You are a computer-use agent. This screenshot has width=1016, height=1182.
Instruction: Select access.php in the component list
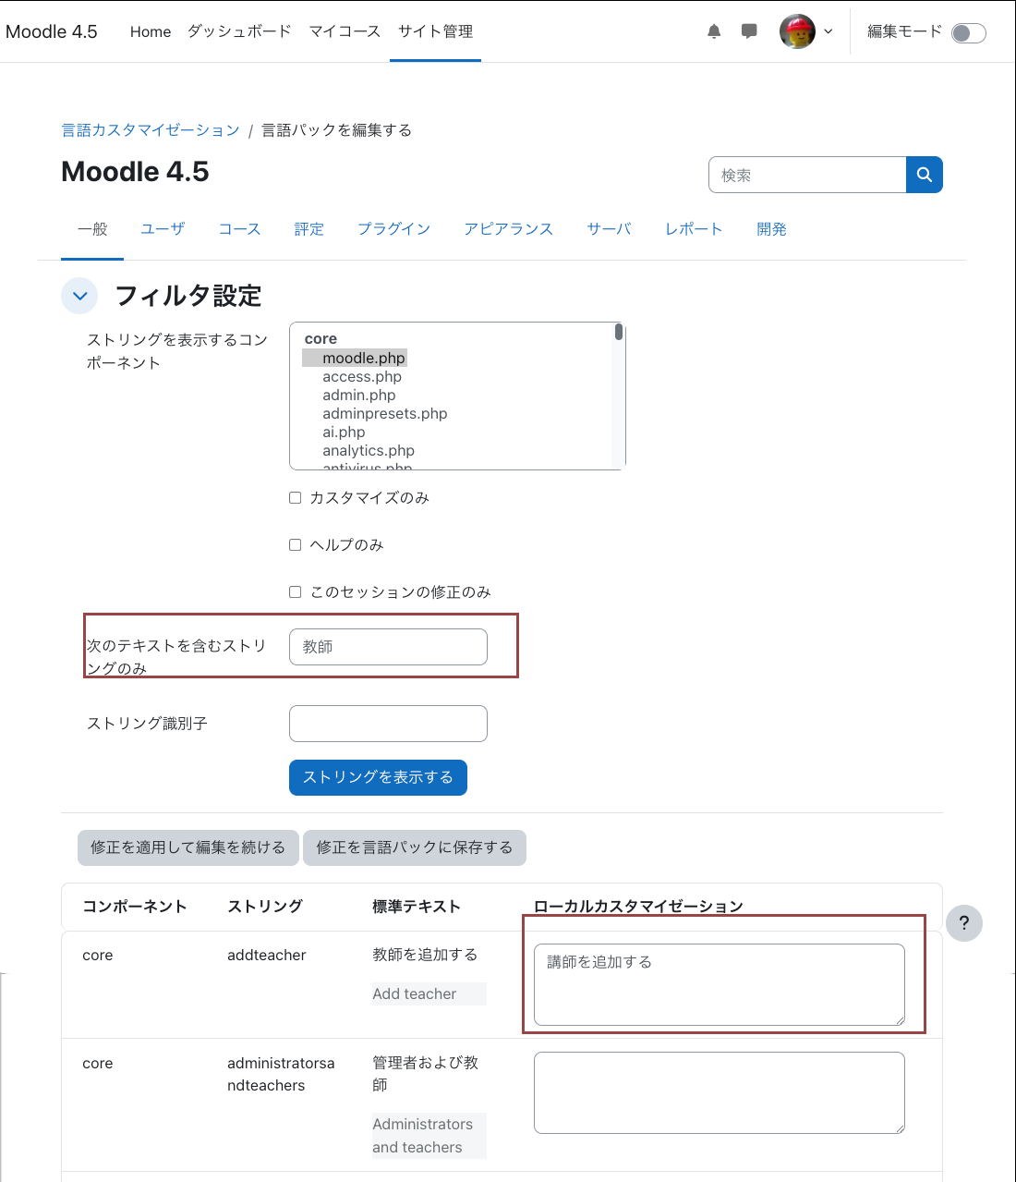click(x=362, y=376)
